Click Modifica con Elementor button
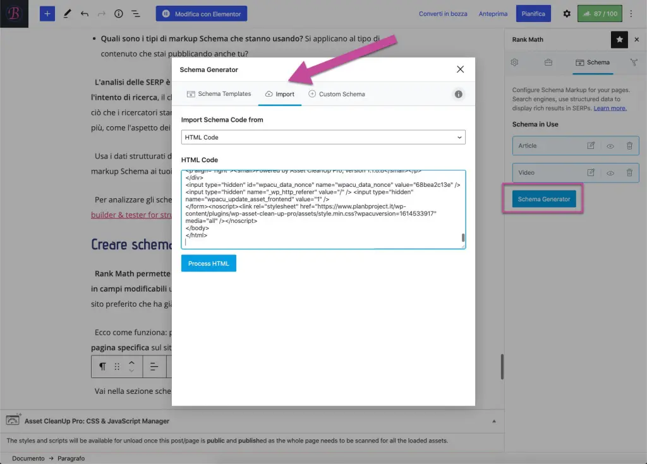This screenshot has width=647, height=464. [202, 14]
